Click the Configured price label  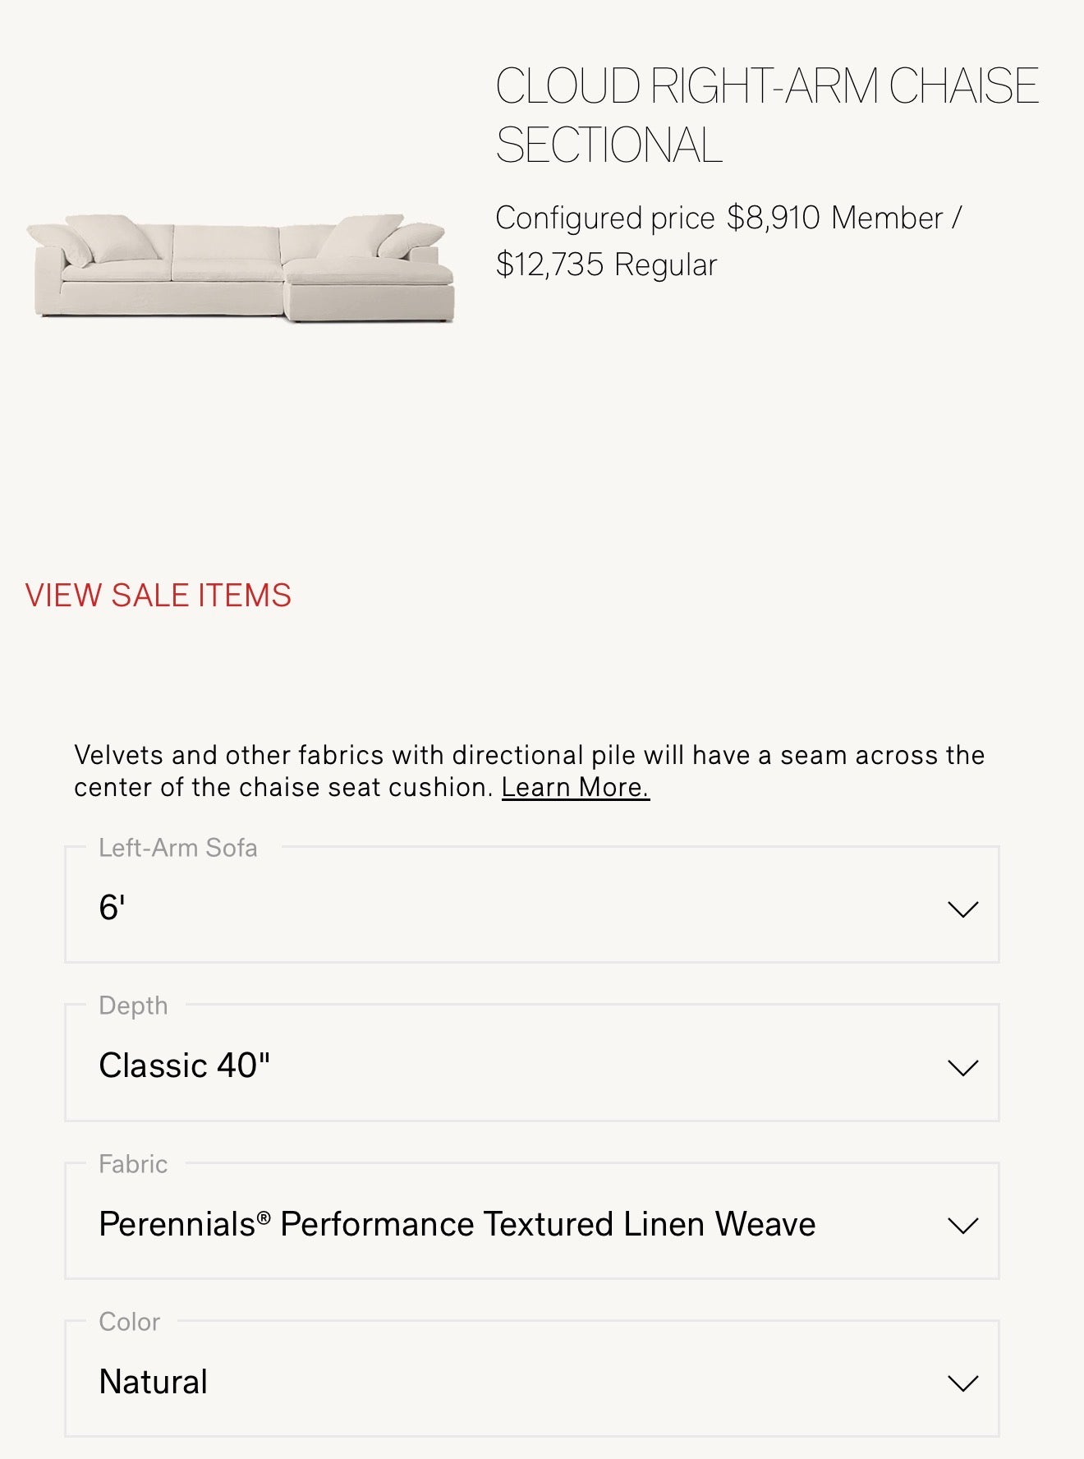(605, 219)
